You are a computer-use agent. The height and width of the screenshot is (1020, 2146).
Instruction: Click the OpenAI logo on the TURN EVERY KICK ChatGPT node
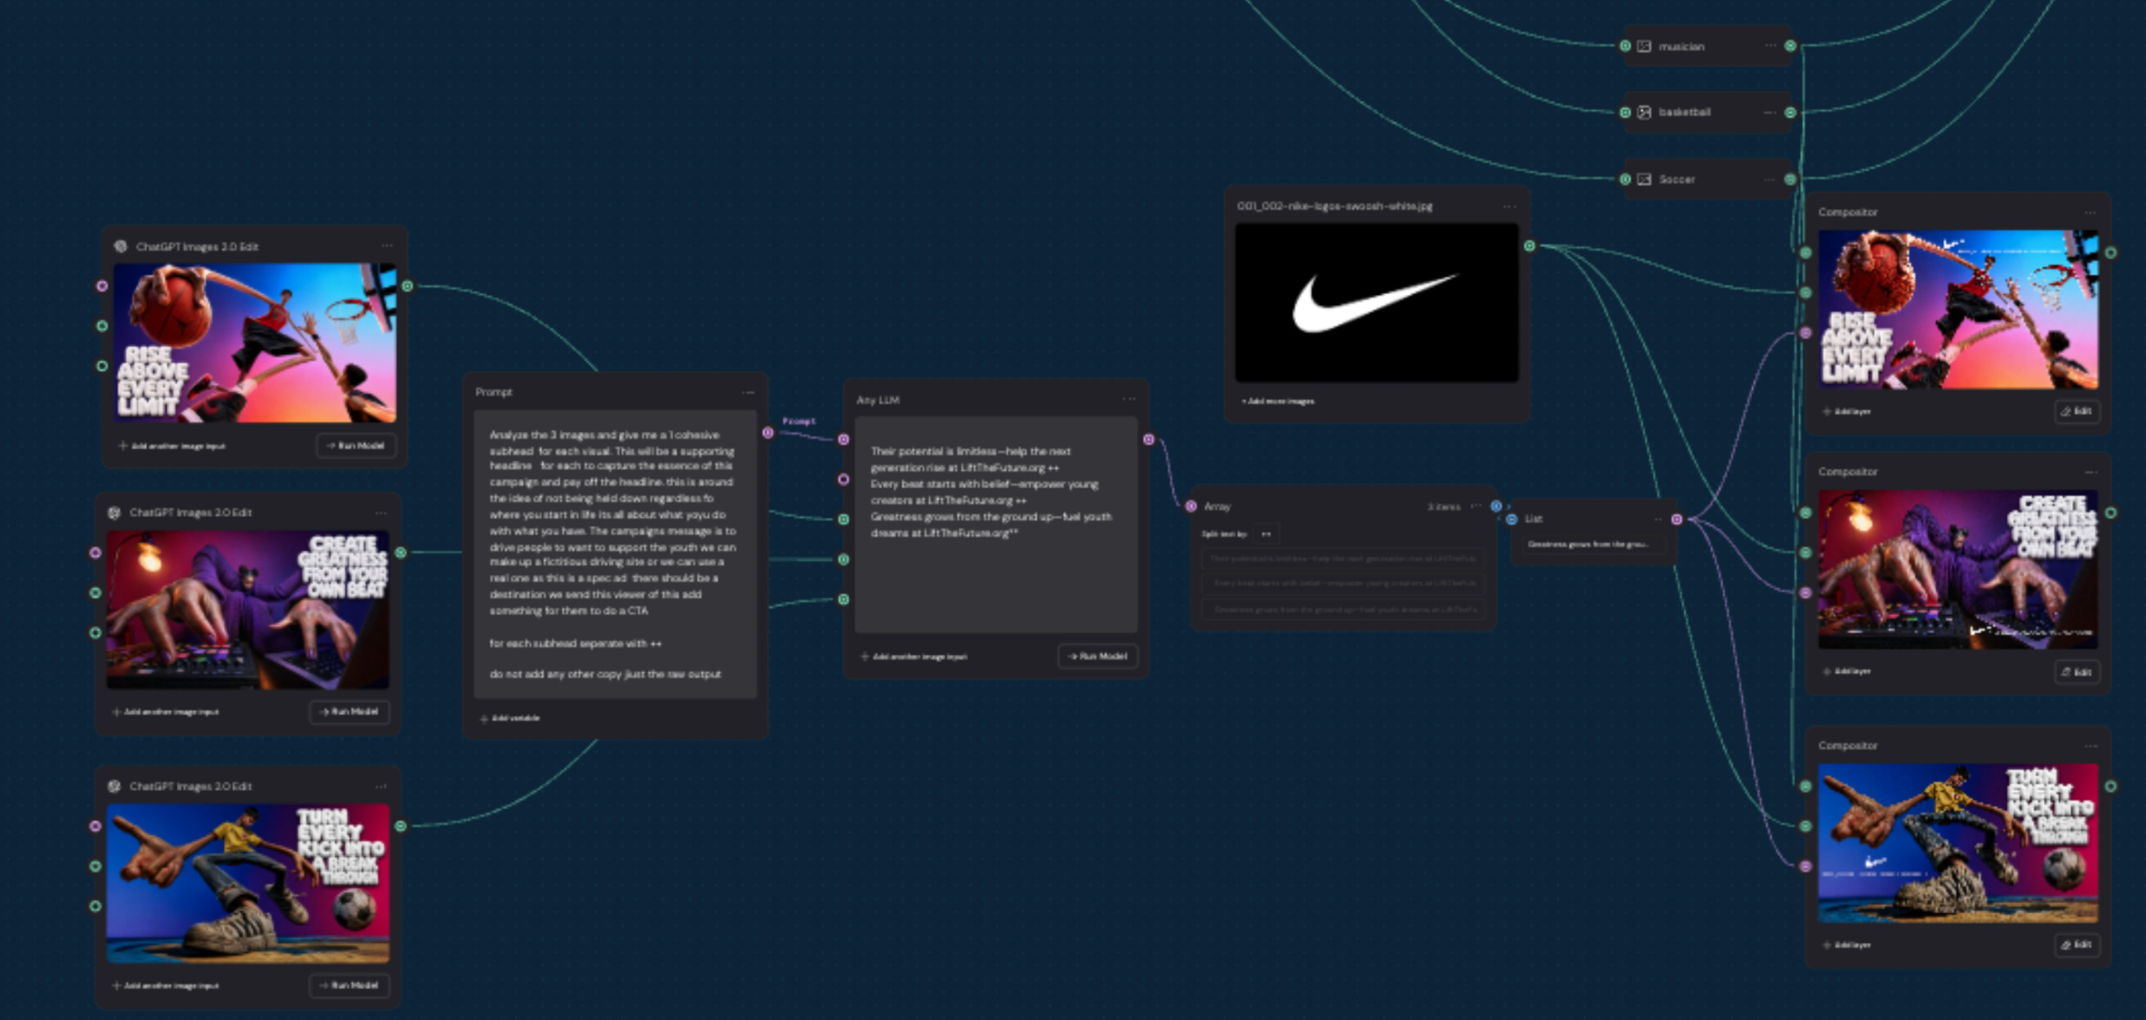(114, 787)
